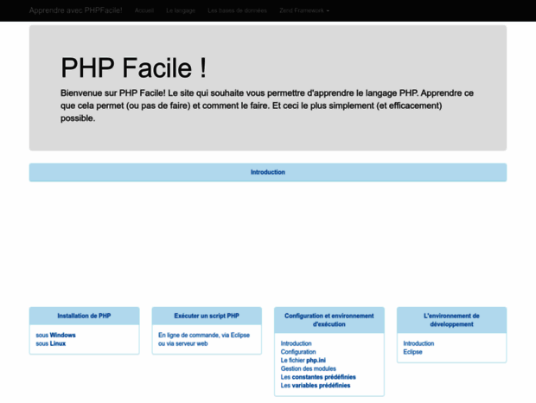The image size is (536, 403).
Task: Open Les variables prédéfinies link
Action: coord(316,386)
